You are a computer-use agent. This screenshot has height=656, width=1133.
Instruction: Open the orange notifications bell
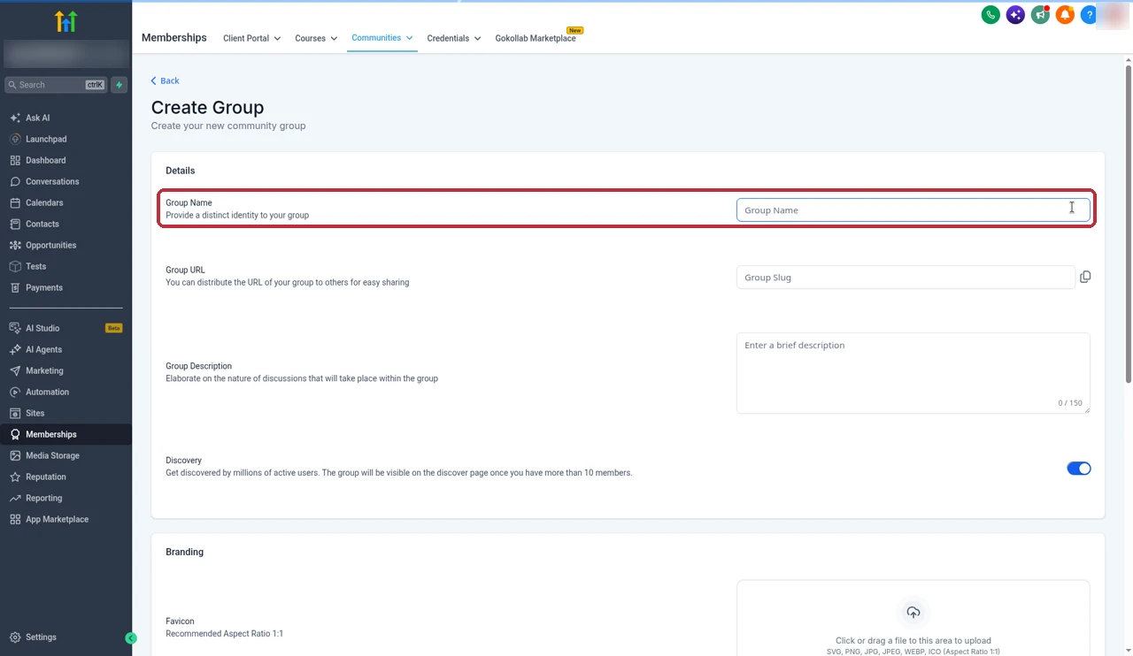pyautogui.click(x=1065, y=15)
